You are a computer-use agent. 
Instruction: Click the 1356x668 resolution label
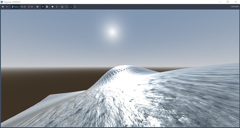(x=234, y=7)
